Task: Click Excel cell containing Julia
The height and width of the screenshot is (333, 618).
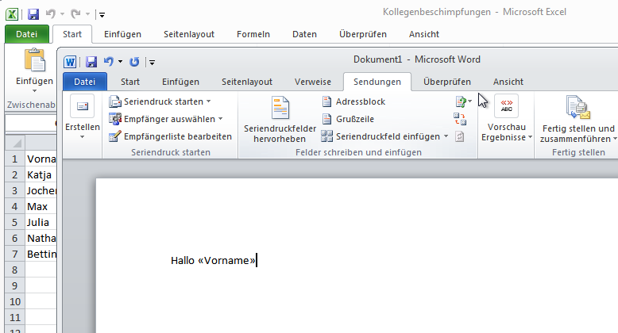Action: point(41,222)
